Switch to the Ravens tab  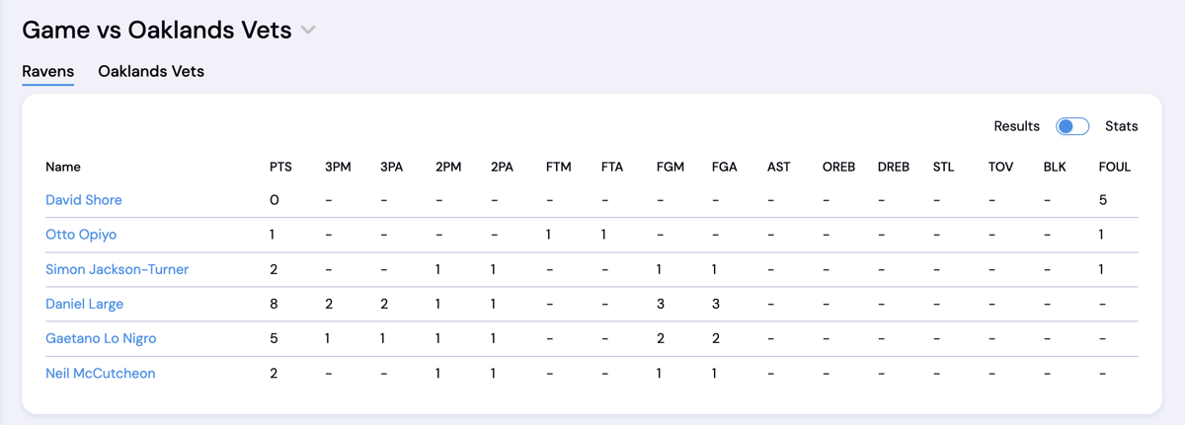tap(48, 71)
